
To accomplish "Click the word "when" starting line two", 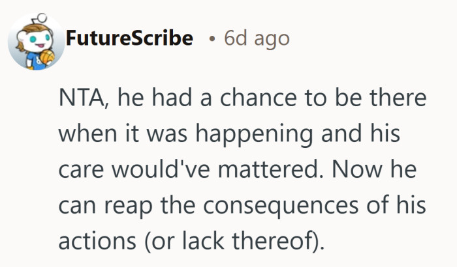I will click(x=86, y=135).
